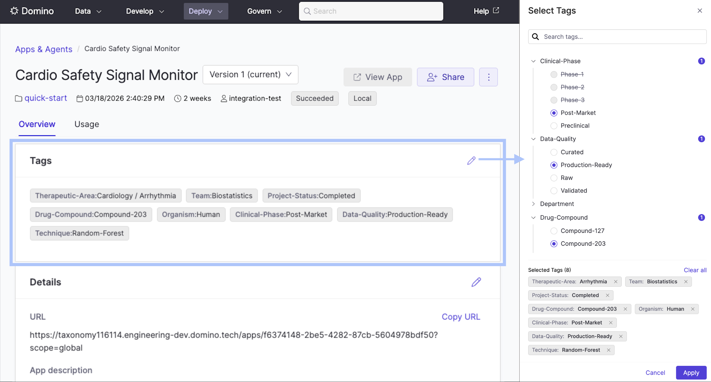Remove the Technique: Random-Forest selected tag
Screen dimensions: 711x382
point(608,350)
